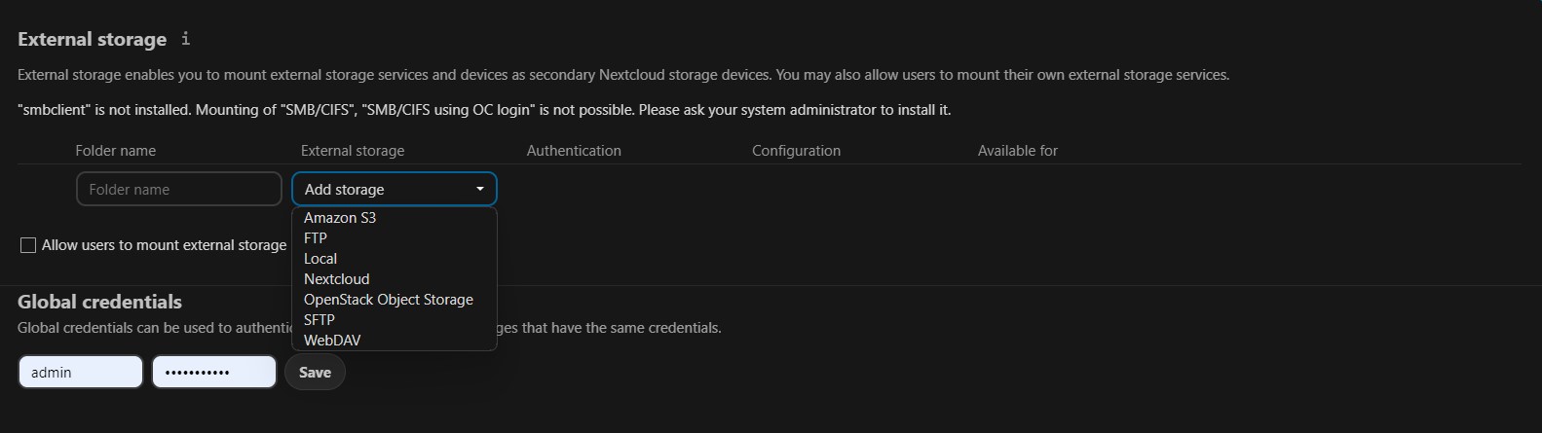Click the info icon beside External storage heading

(x=186, y=39)
